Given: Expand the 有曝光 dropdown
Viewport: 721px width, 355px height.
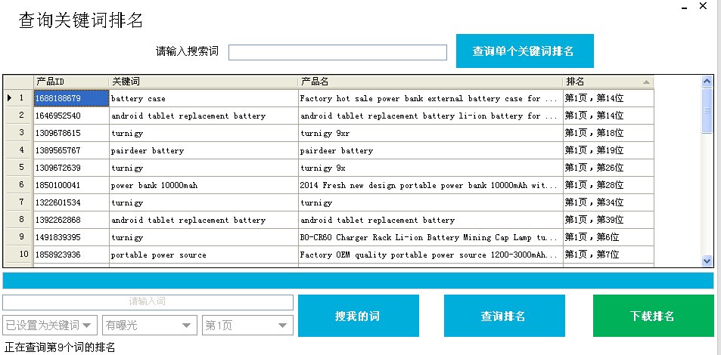Looking at the screenshot, I should click(149, 325).
